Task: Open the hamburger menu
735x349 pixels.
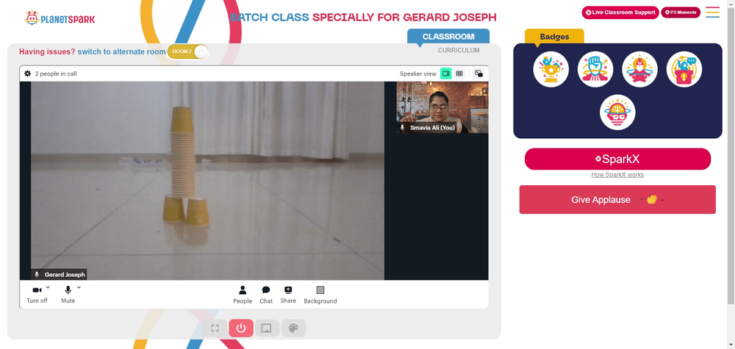Action: click(712, 12)
